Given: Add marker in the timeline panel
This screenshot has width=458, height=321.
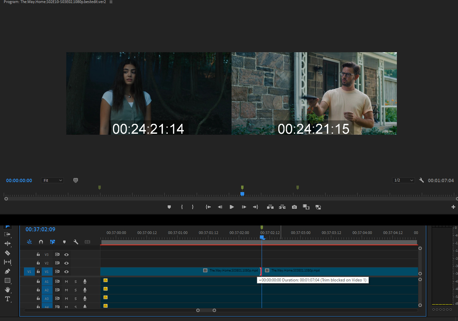Looking at the screenshot, I should coord(64,242).
